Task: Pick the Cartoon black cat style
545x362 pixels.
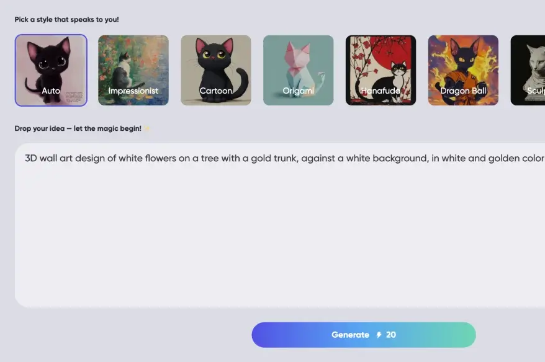Action: tap(216, 70)
